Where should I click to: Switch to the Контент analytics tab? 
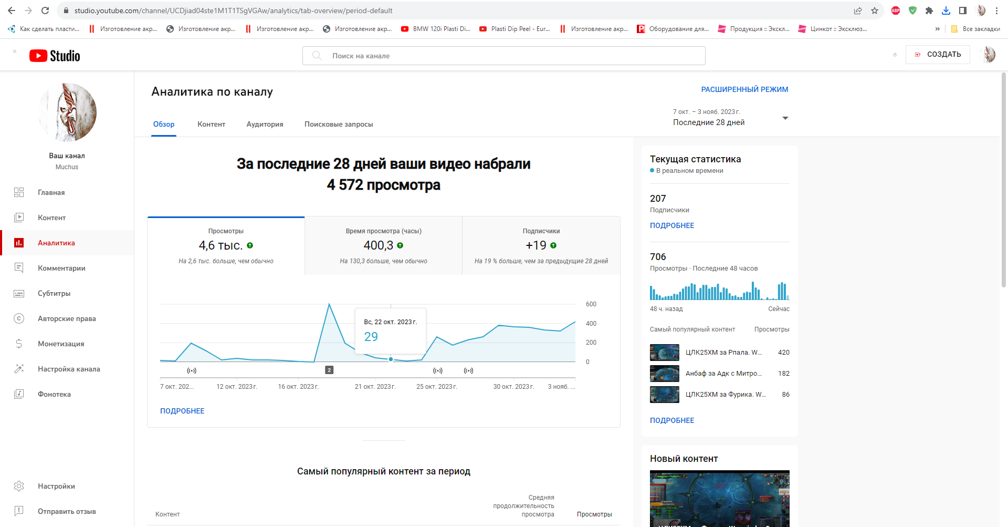(x=211, y=125)
